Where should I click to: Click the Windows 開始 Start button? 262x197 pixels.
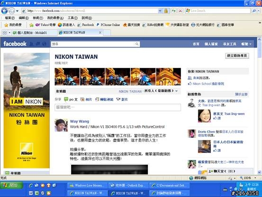11,186
